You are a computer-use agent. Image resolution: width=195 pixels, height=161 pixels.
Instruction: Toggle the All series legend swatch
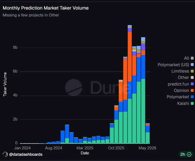(192, 58)
